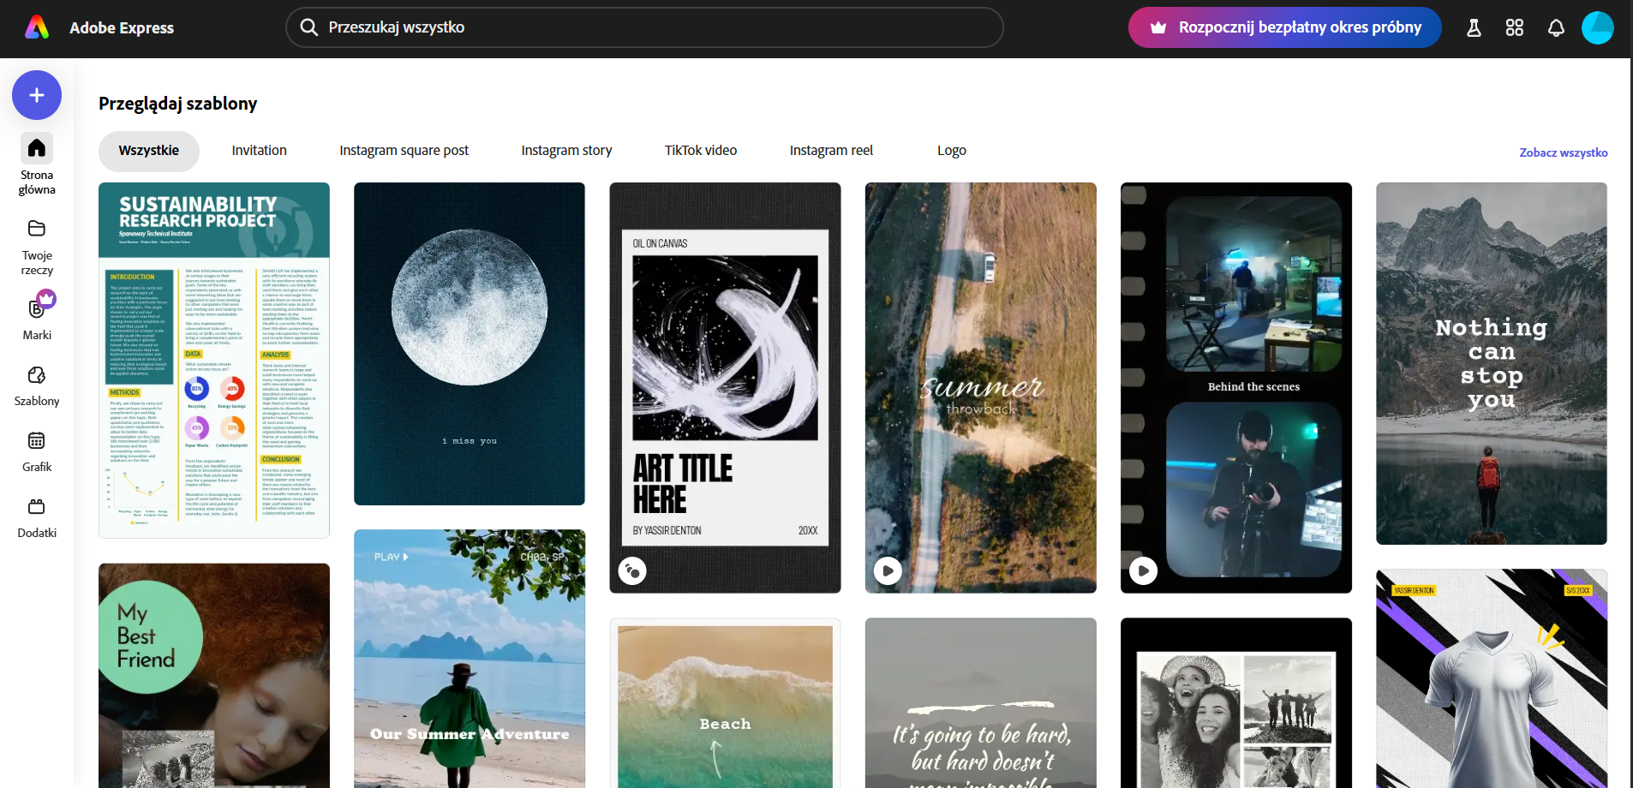This screenshot has width=1633, height=788.
Task: Click the beaker experiments icon
Action: point(1474,28)
